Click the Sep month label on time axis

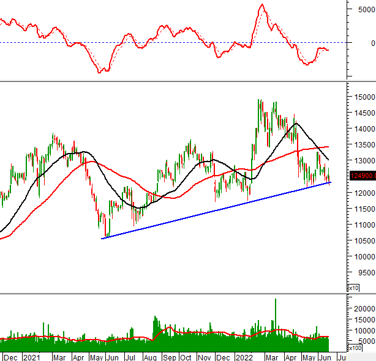170,356
